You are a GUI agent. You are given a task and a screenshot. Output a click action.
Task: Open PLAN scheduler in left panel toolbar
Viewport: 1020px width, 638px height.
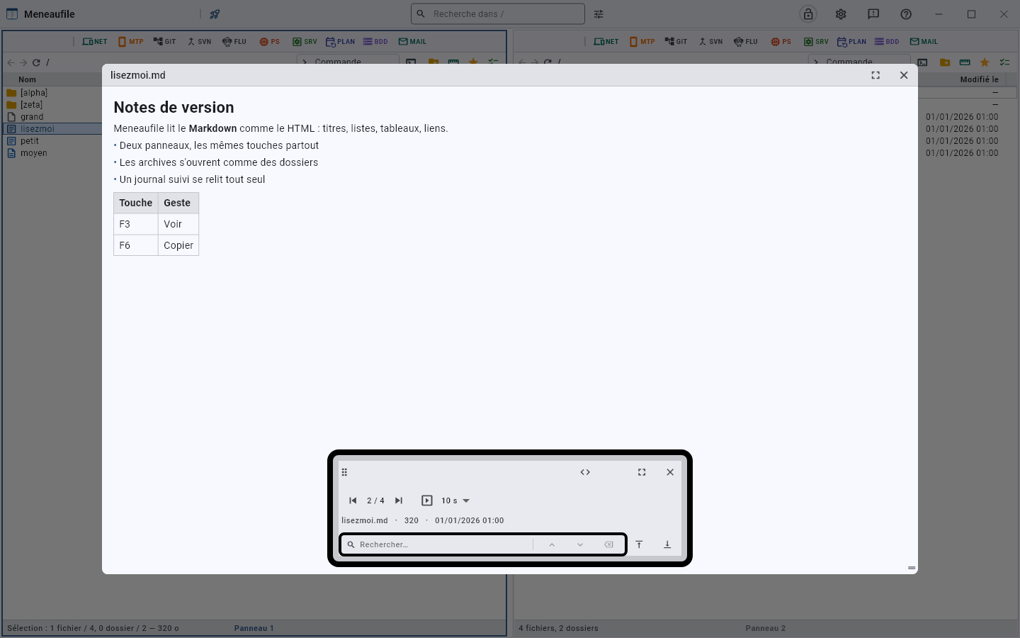pyautogui.click(x=341, y=42)
